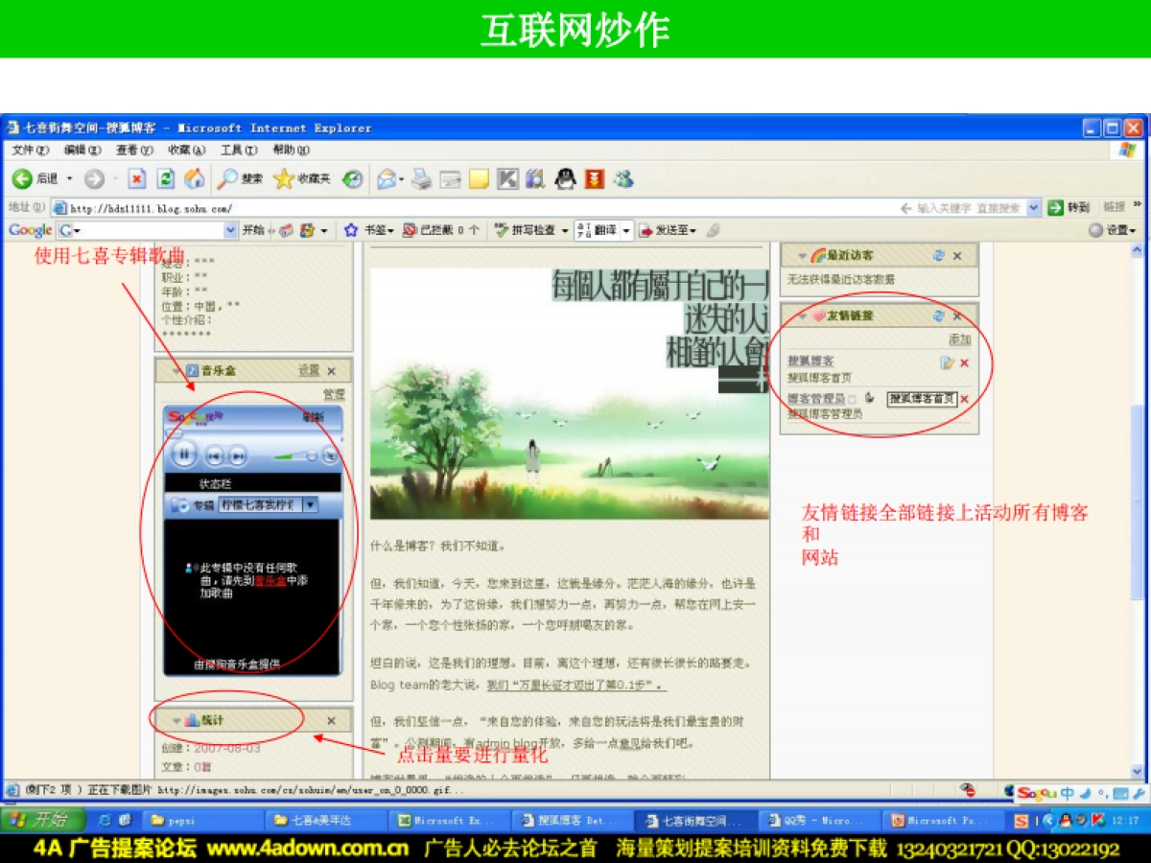
Task: Open 设置 in the 音乐盒 panel header
Action: coord(311,370)
